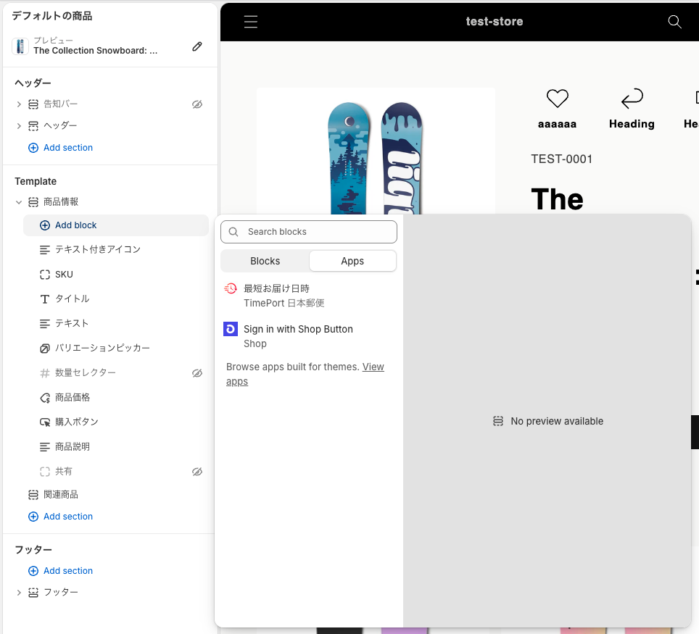Switch to the Blocks tab

click(265, 261)
